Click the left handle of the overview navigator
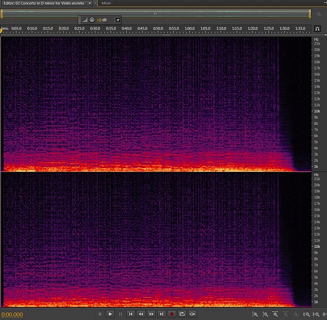This screenshot has height=320, width=327. [2, 14]
